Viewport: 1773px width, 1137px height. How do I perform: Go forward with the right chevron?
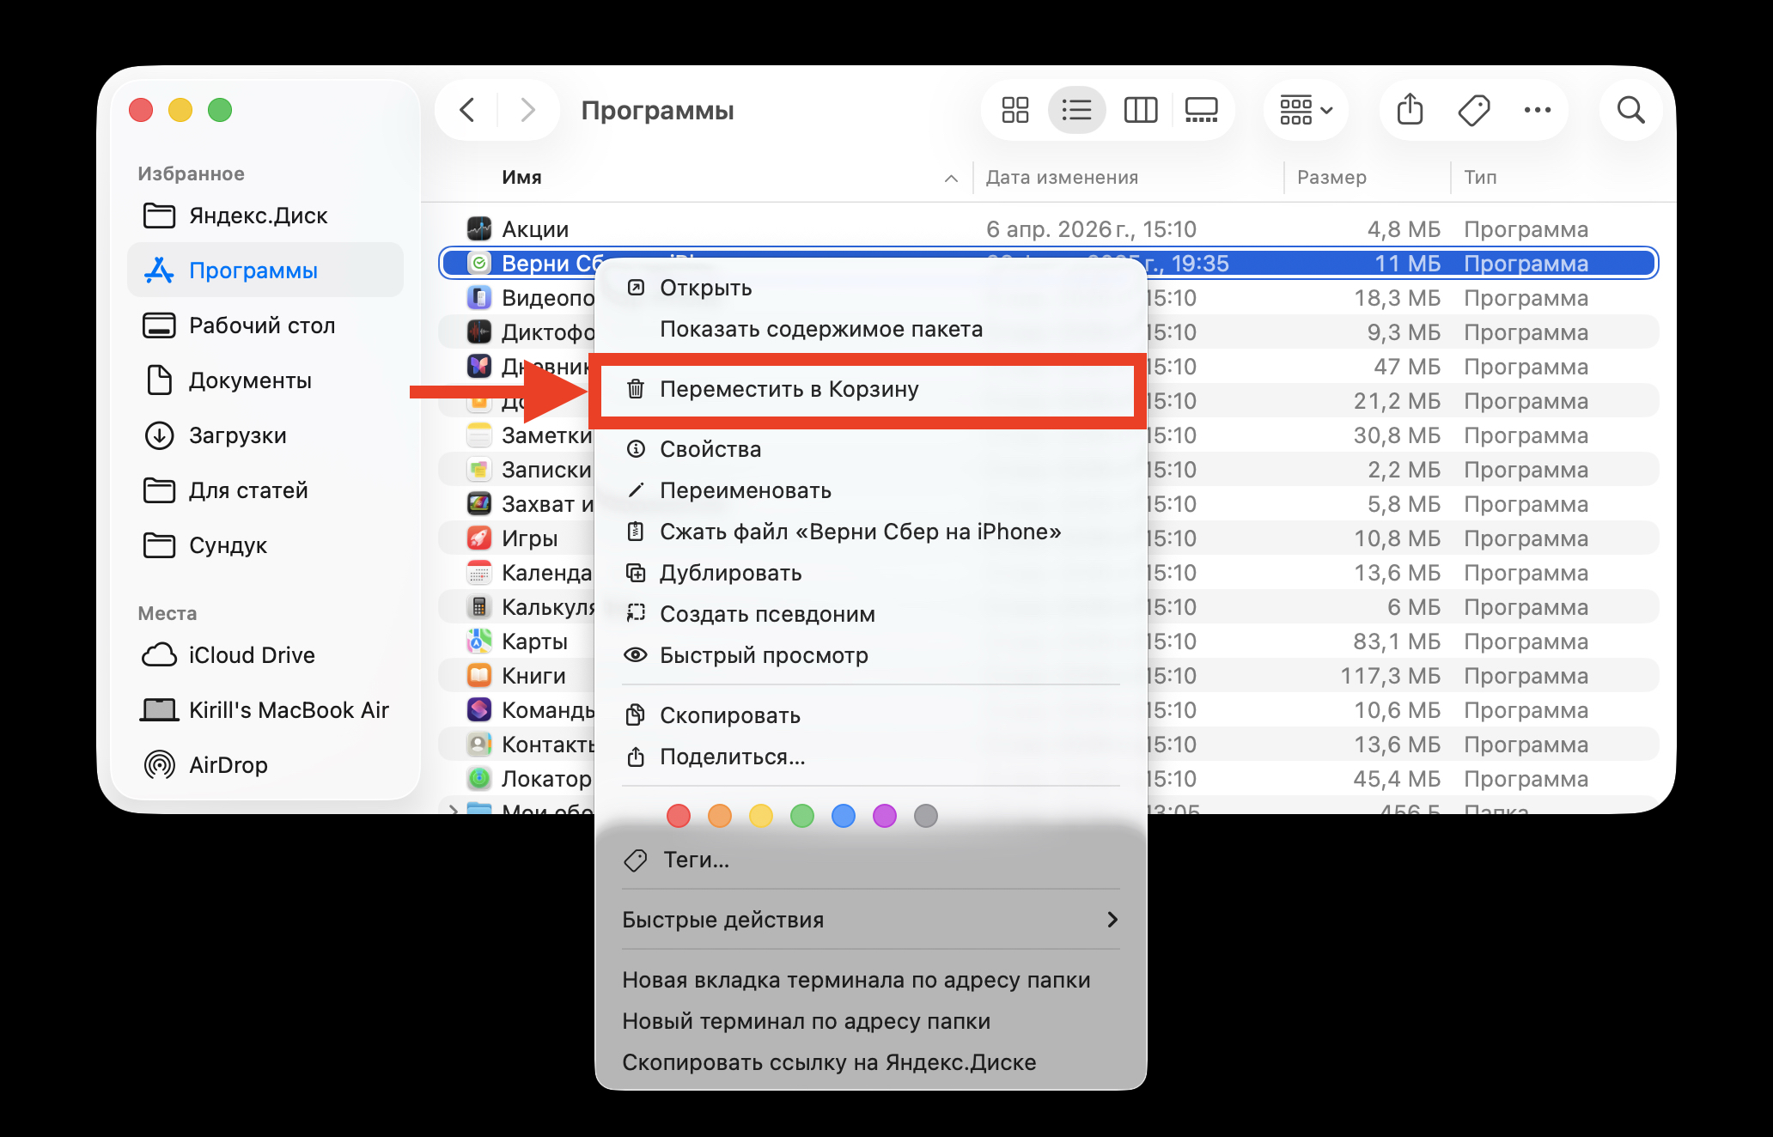coord(527,110)
